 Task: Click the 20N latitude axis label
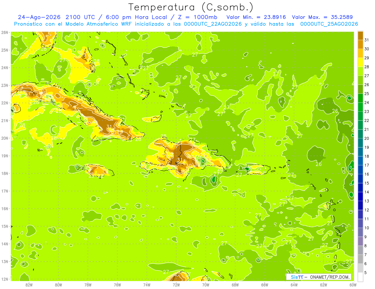pos(4,138)
